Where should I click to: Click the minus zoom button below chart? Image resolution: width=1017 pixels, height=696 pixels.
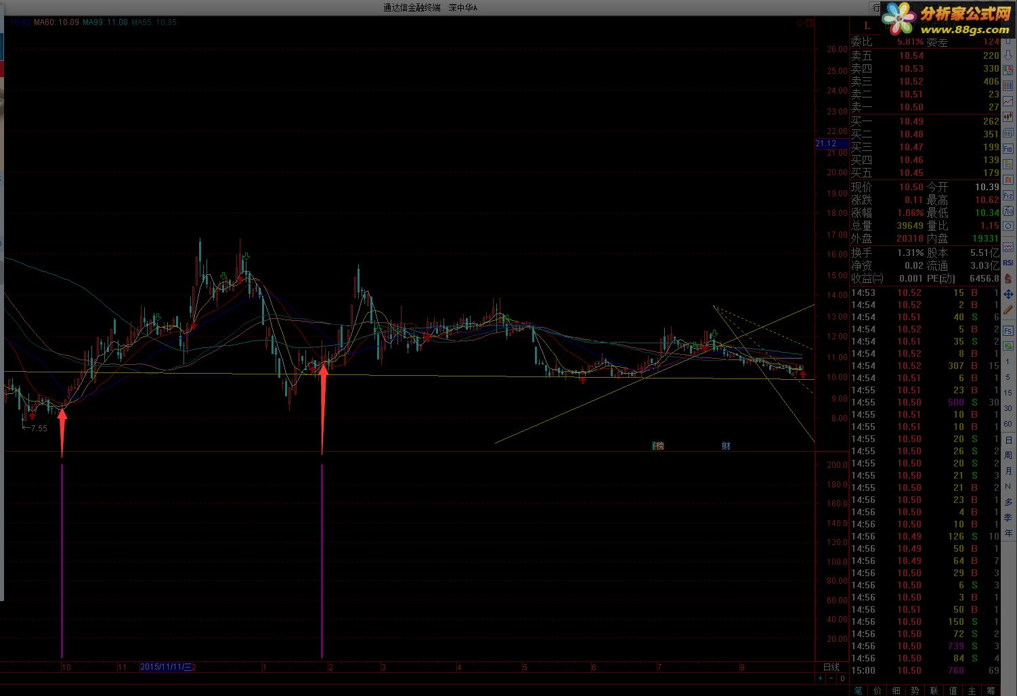(x=831, y=678)
